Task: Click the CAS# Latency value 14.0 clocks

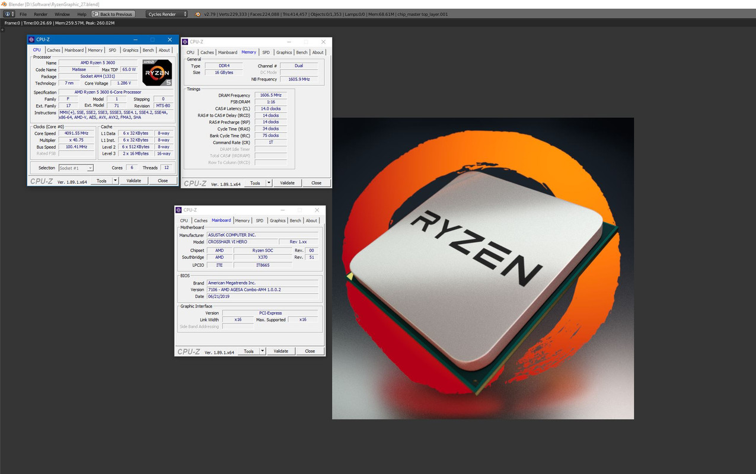Action: click(x=270, y=109)
